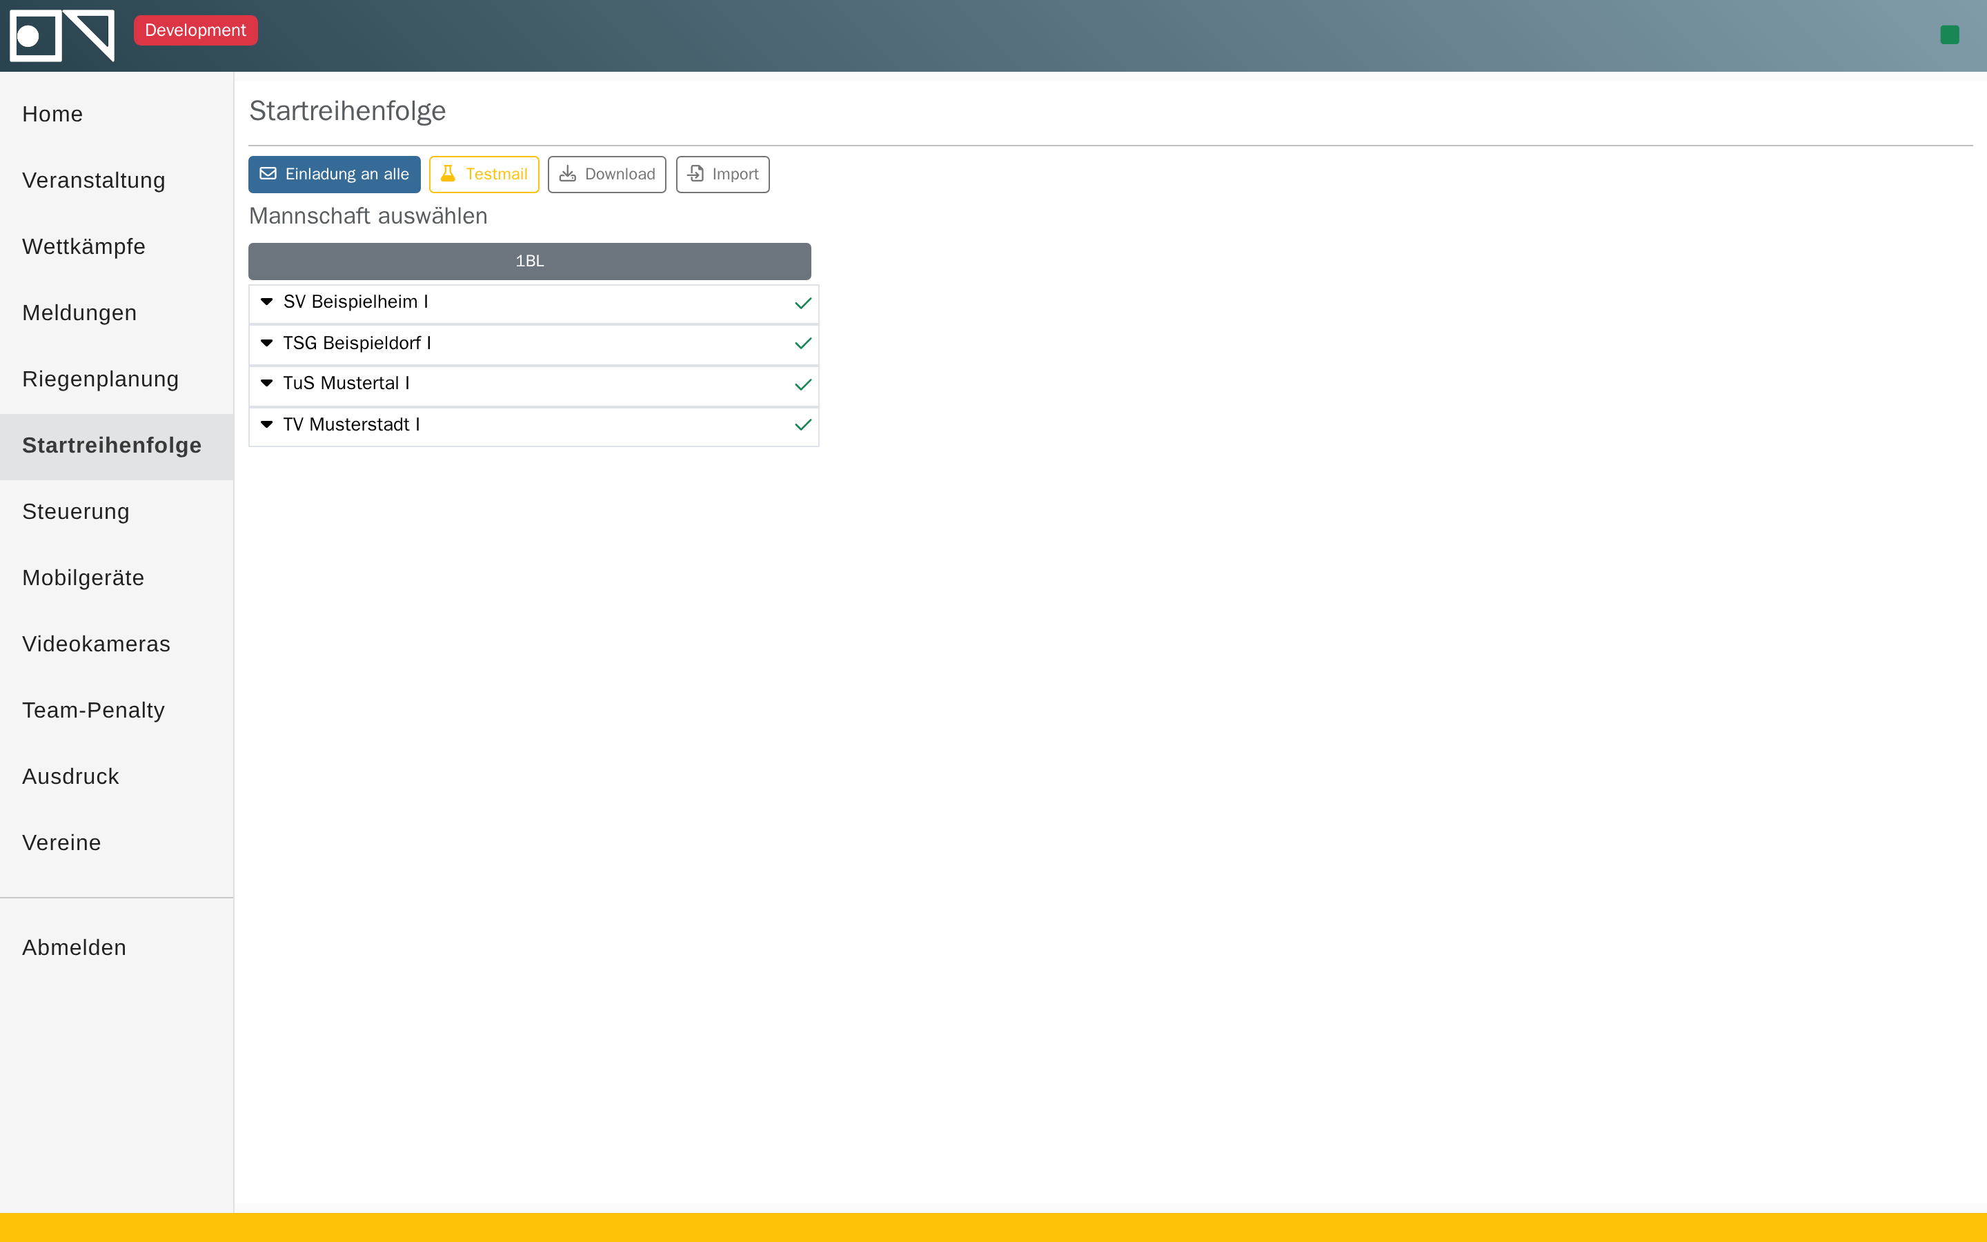Send Einladung an alle

coord(334,174)
